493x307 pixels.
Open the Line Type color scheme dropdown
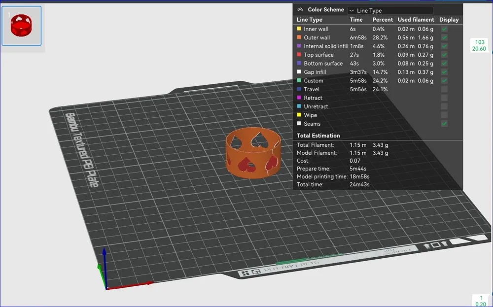point(390,10)
